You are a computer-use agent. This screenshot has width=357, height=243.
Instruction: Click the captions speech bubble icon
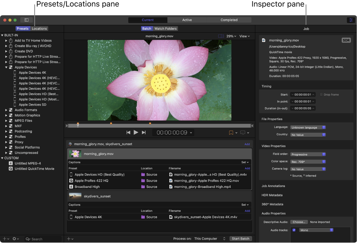point(243,133)
